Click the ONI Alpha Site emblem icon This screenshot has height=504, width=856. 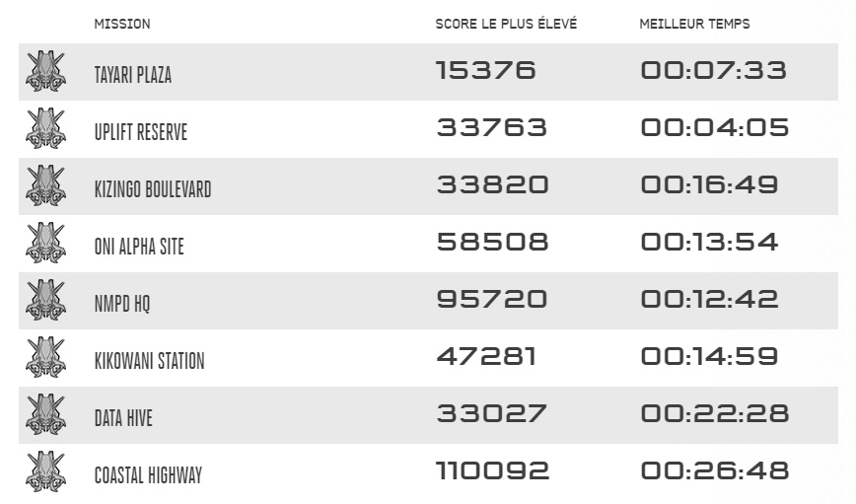pyautogui.click(x=45, y=243)
